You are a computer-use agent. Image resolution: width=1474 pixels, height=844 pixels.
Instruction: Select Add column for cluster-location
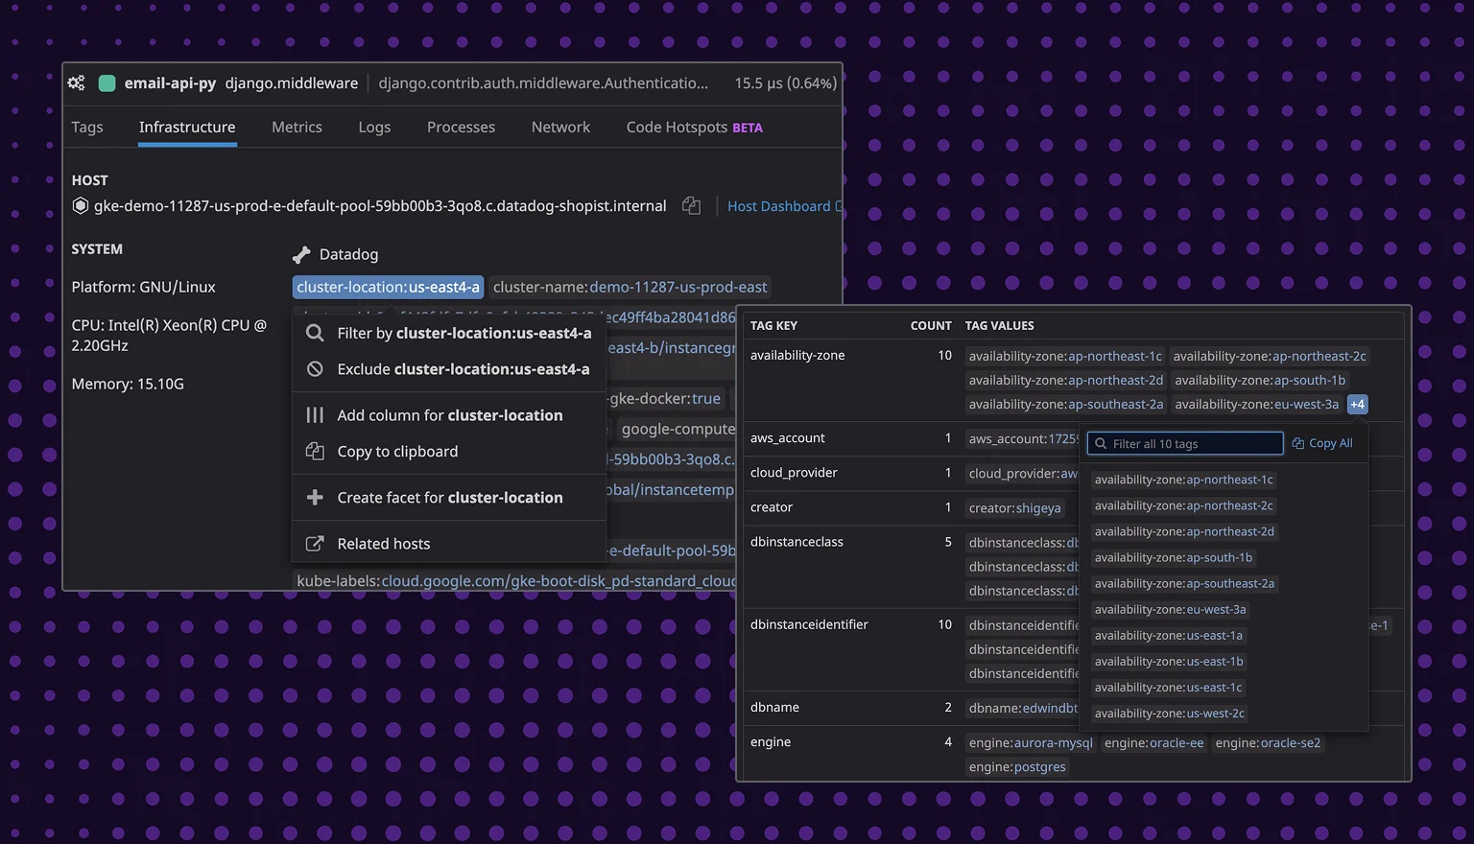[x=449, y=415]
